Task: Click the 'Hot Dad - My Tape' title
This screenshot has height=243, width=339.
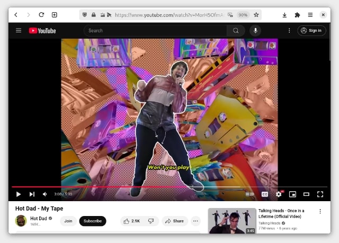Action: (x=39, y=209)
